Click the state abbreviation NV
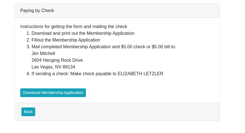 (x=58, y=67)
